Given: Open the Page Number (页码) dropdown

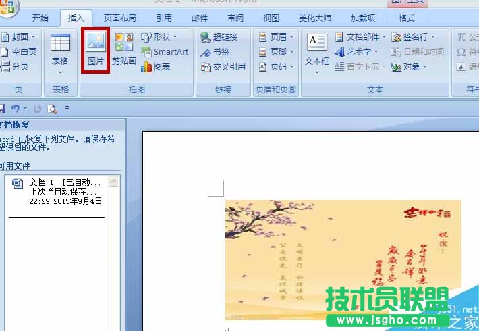Looking at the screenshot, I should click(x=276, y=66).
